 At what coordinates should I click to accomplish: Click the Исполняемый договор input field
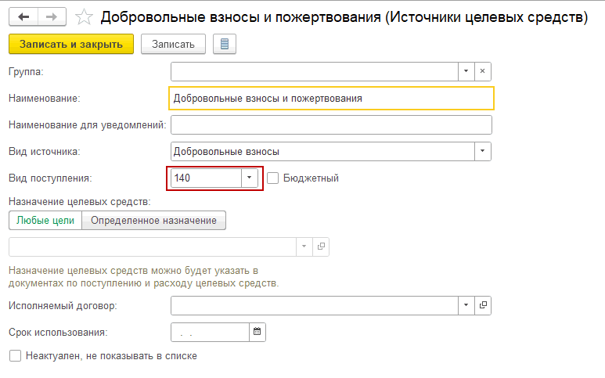[315, 305]
